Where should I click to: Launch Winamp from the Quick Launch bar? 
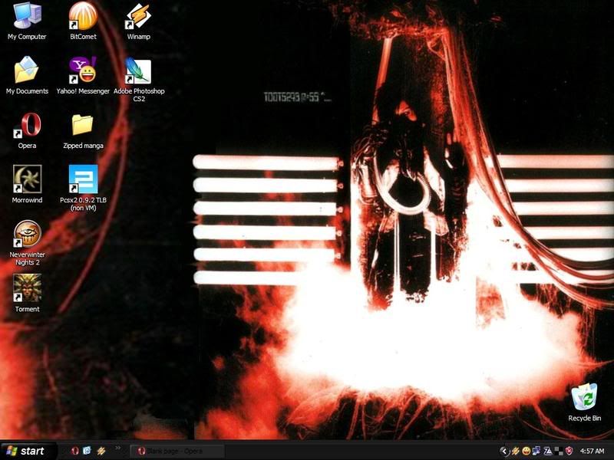pyautogui.click(x=101, y=451)
